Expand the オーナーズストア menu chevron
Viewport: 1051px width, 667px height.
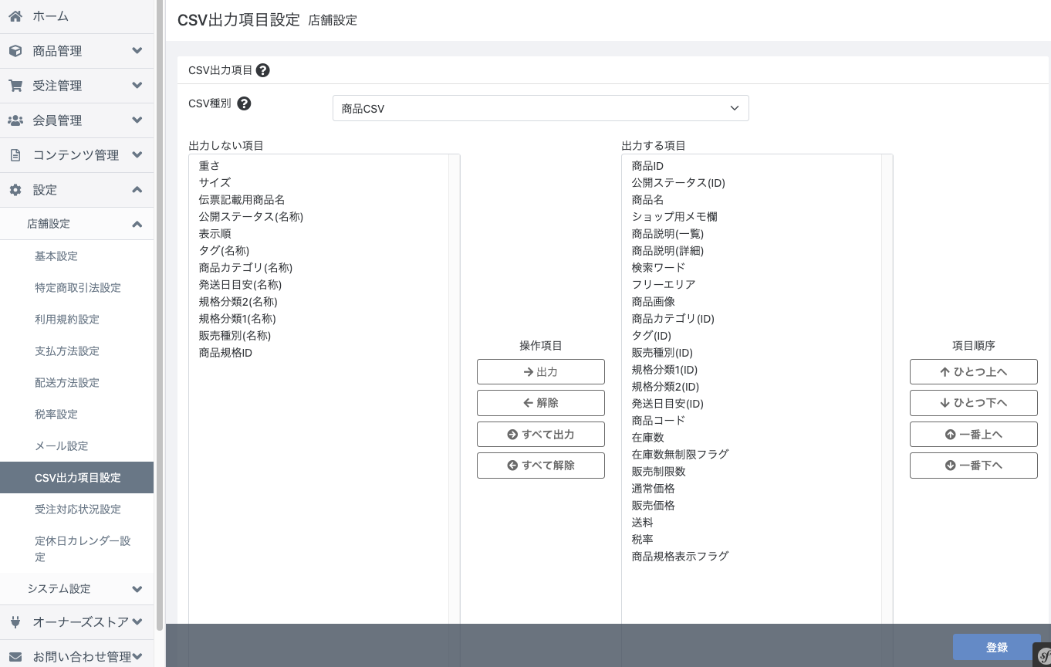[x=137, y=621]
